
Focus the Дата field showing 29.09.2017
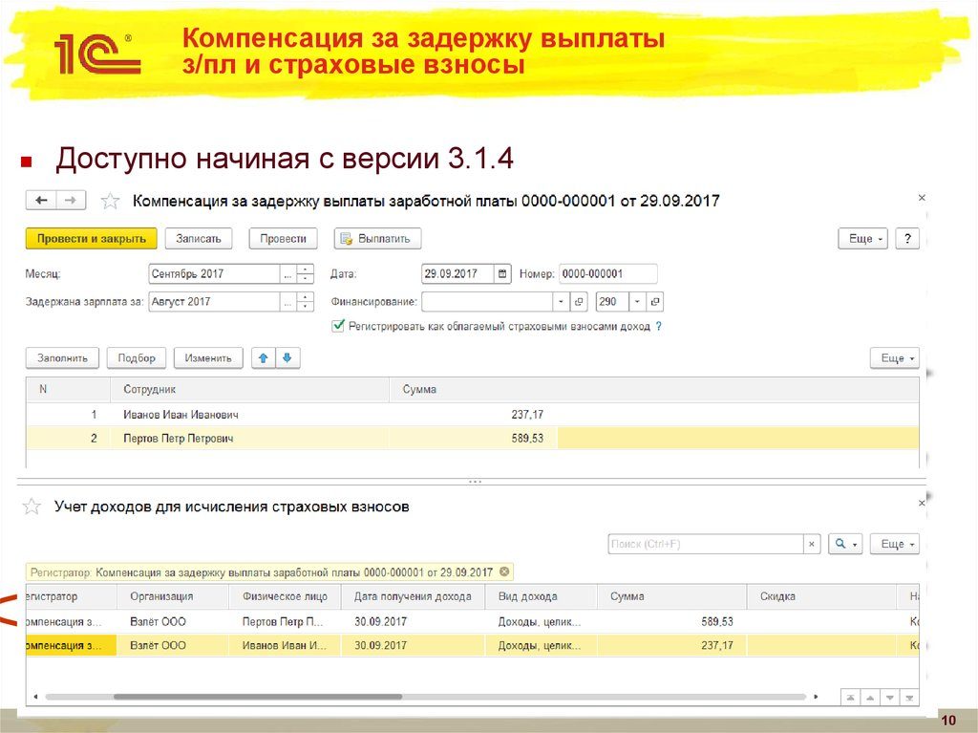click(x=457, y=273)
